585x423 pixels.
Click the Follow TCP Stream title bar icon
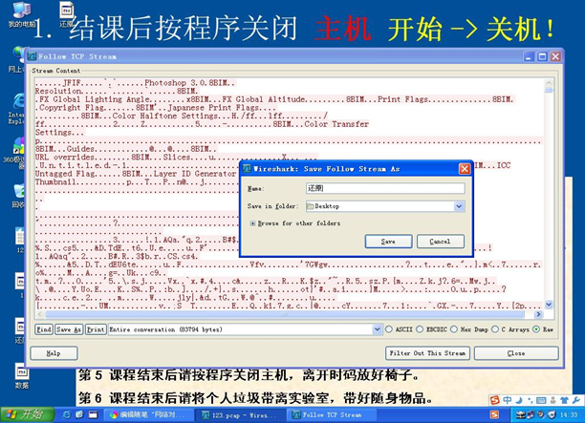click(x=32, y=56)
